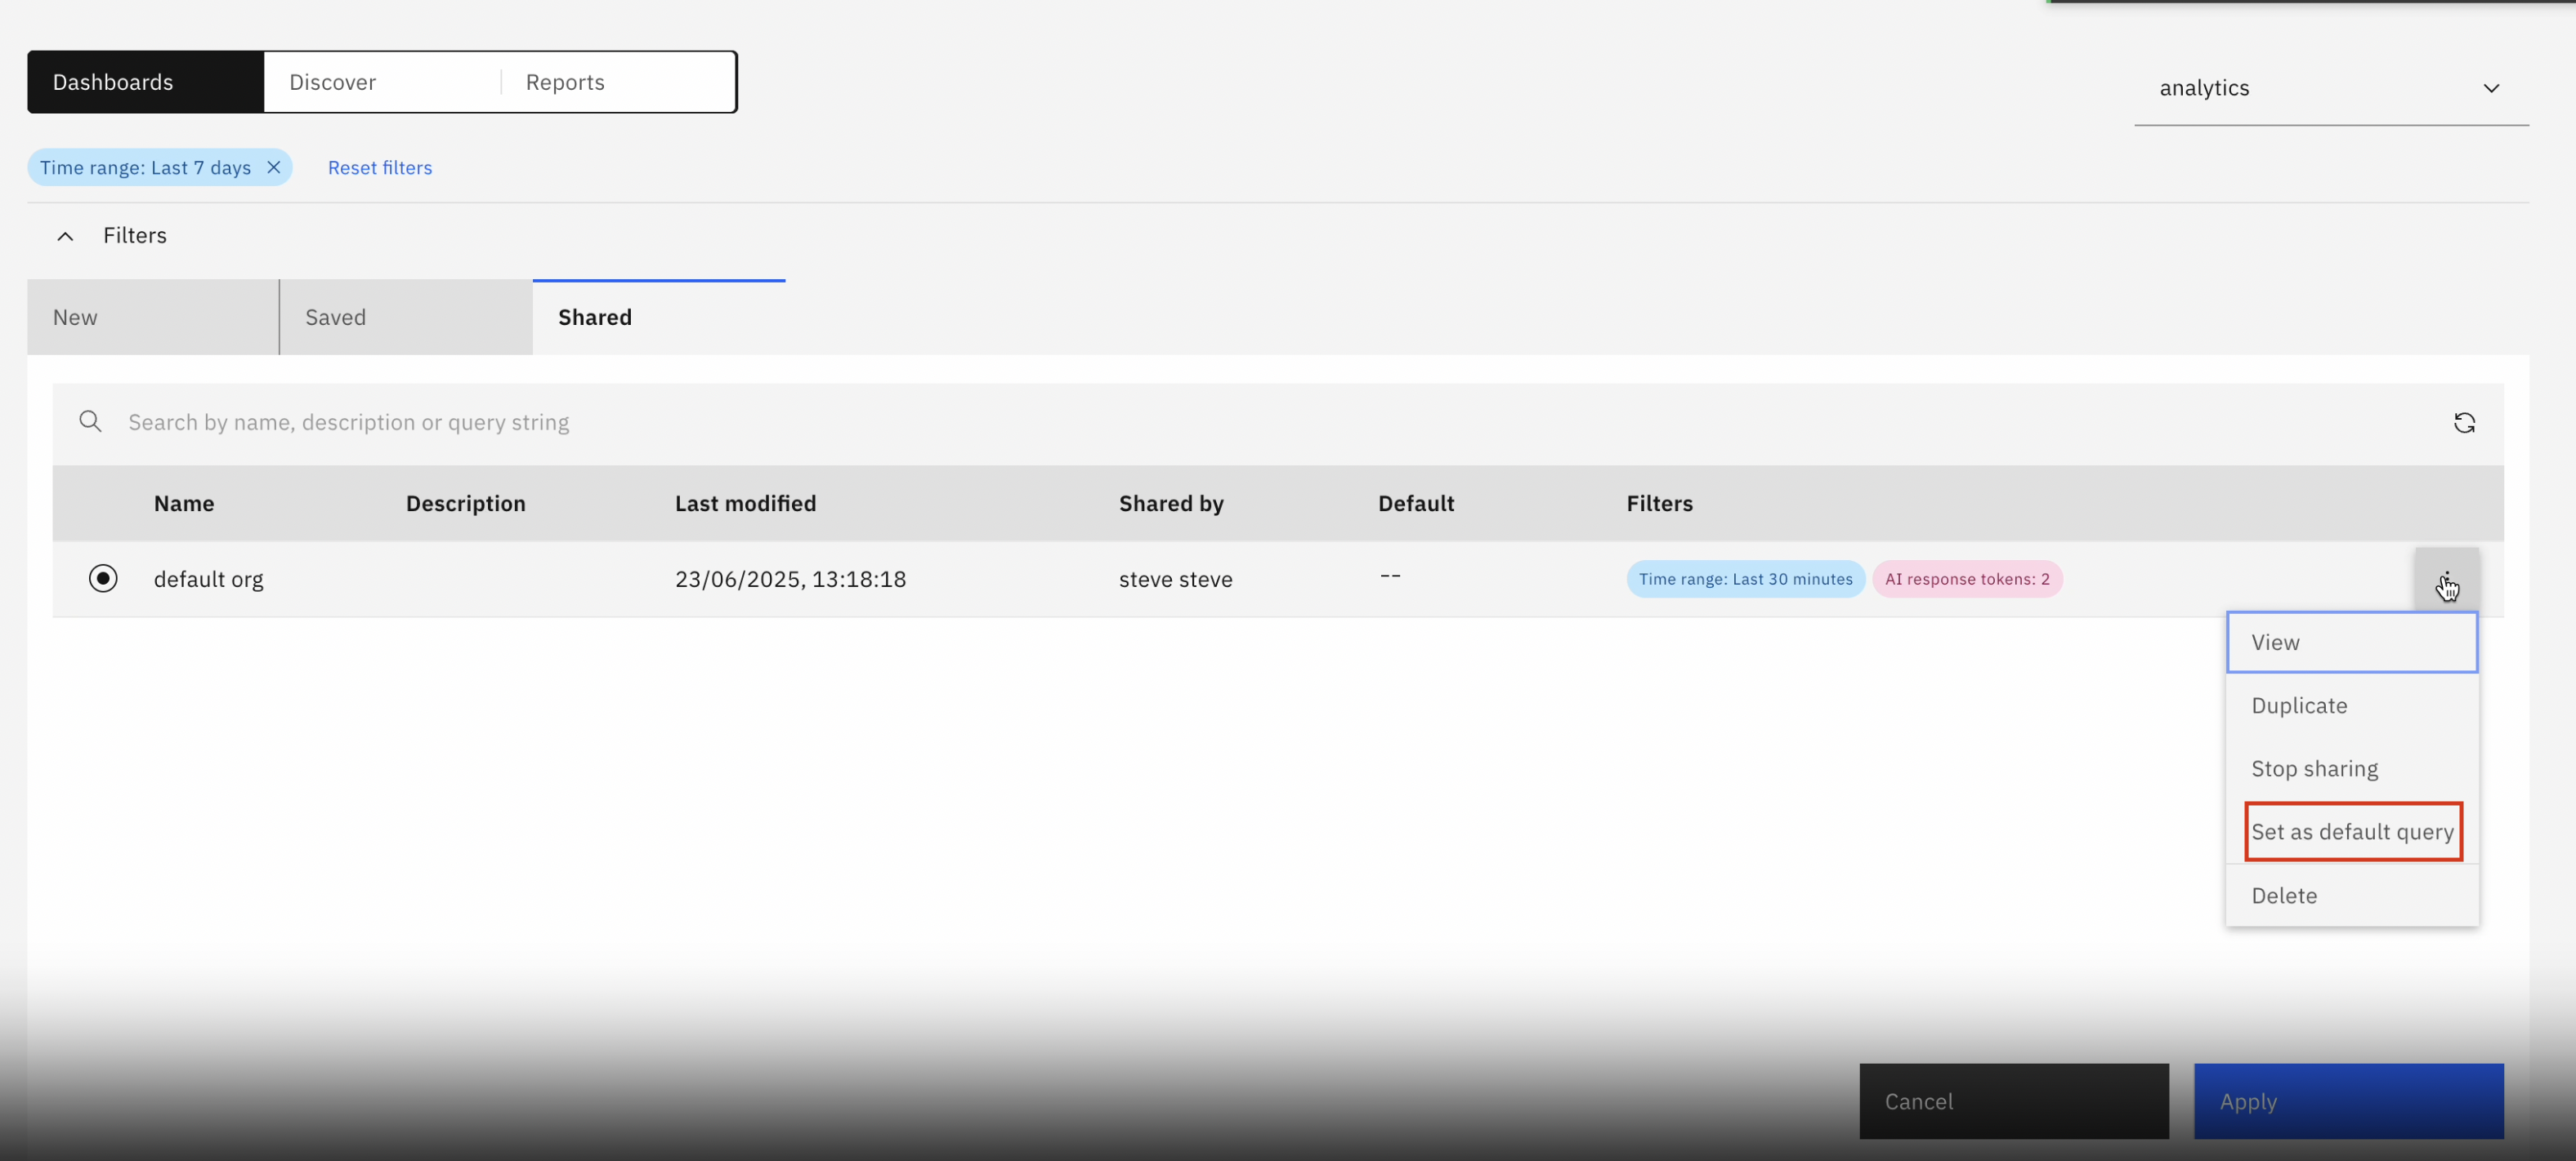This screenshot has width=2576, height=1161.
Task: Select Stop sharing menu option
Action: (x=2351, y=768)
